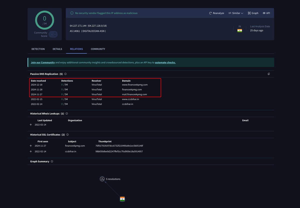300x208 pixels.
Task: Click the copy icon beside Passive DNS Replication
Action: 269,74
